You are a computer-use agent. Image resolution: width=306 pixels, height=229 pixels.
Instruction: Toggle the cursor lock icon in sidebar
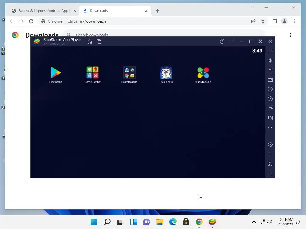point(270,70)
